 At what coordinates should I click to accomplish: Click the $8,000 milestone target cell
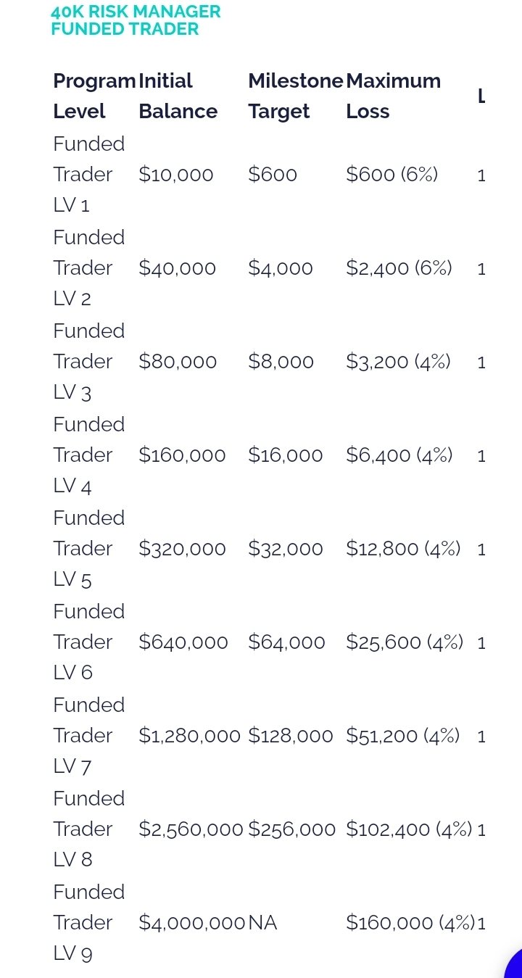[x=281, y=362]
